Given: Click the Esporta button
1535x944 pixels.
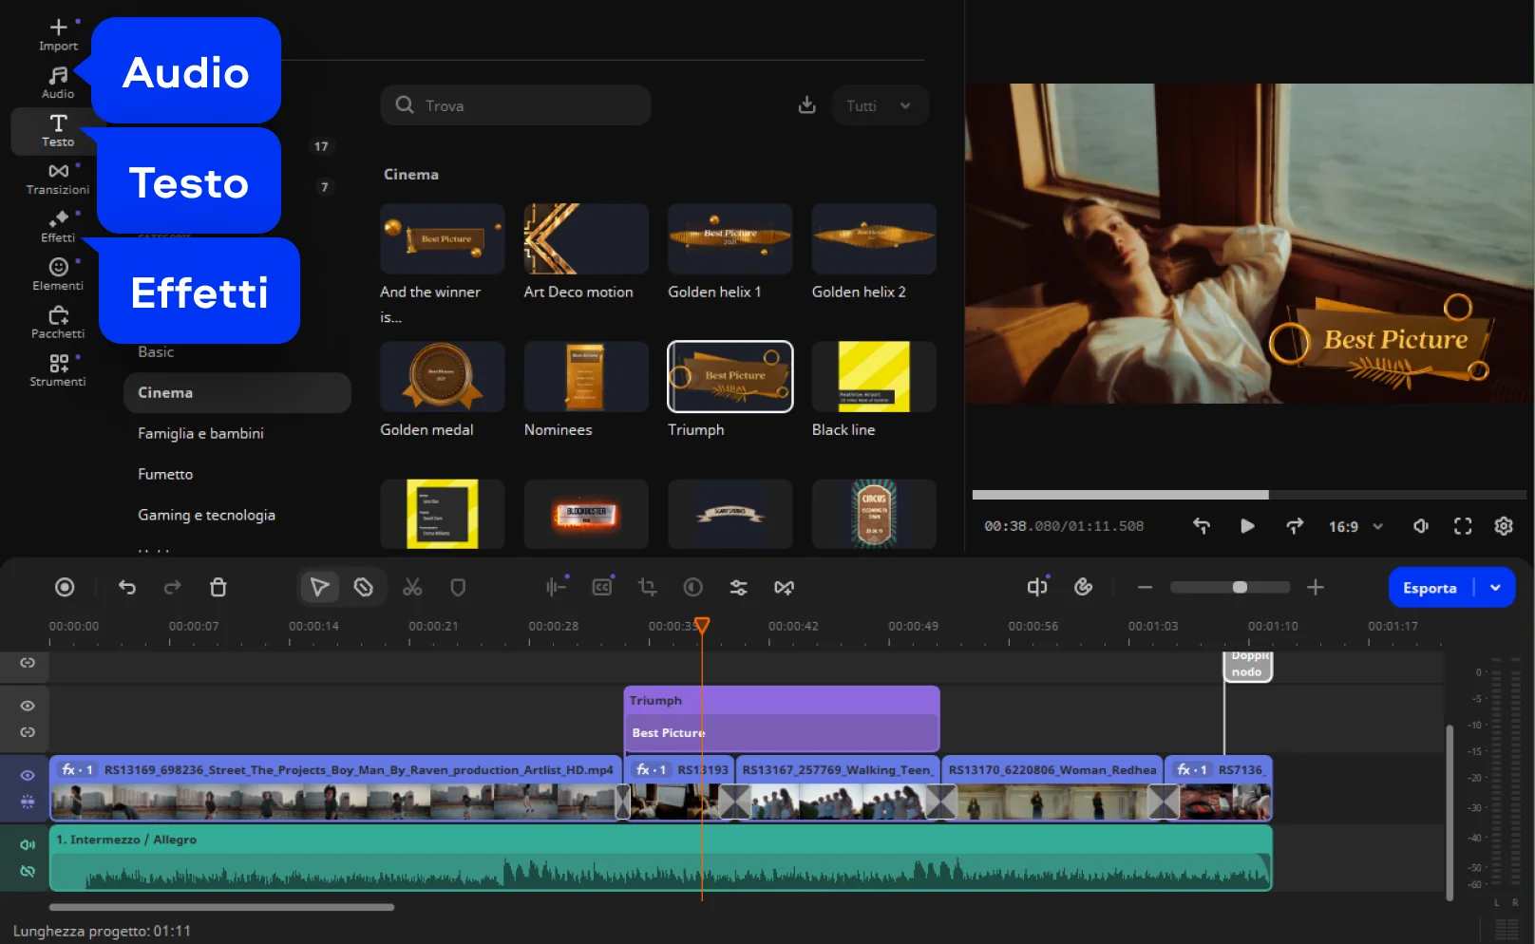Looking at the screenshot, I should tap(1430, 588).
